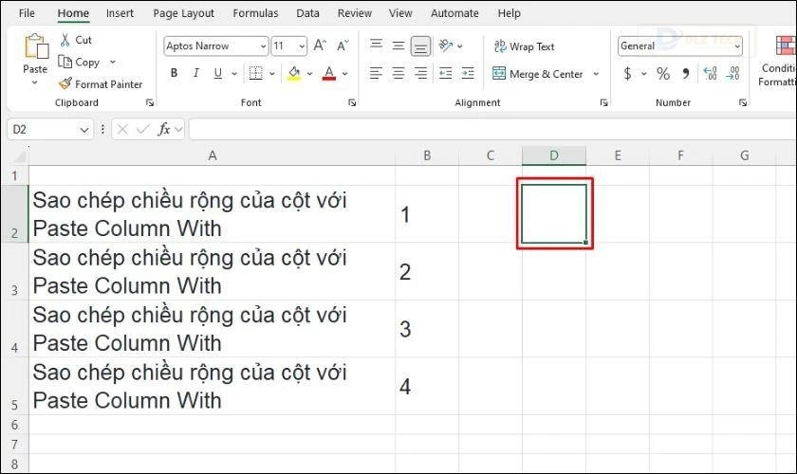This screenshot has height=474, width=797.
Task: Open the Help tab
Action: 510,13
